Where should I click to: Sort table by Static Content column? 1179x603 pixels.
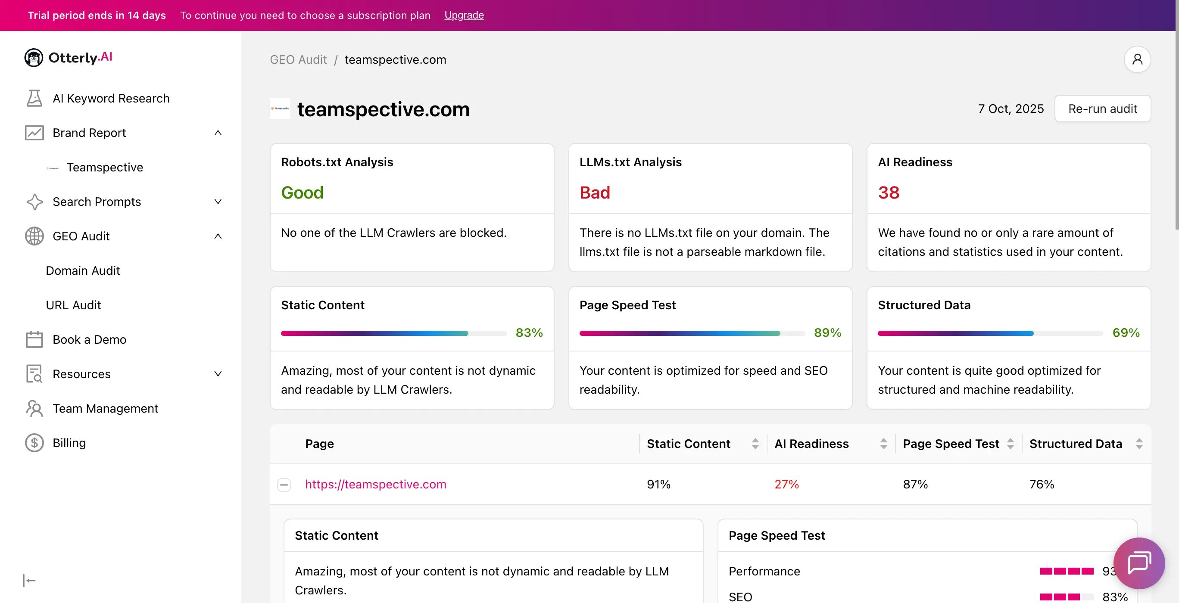[x=755, y=443]
